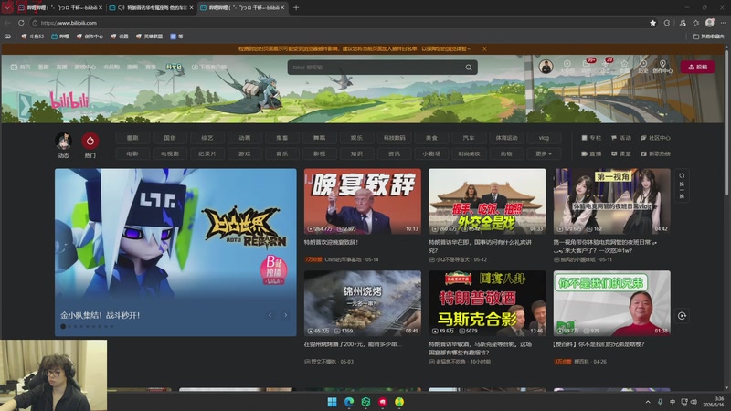
Task: Expand the 更多 category dropdown
Action: [544, 153]
